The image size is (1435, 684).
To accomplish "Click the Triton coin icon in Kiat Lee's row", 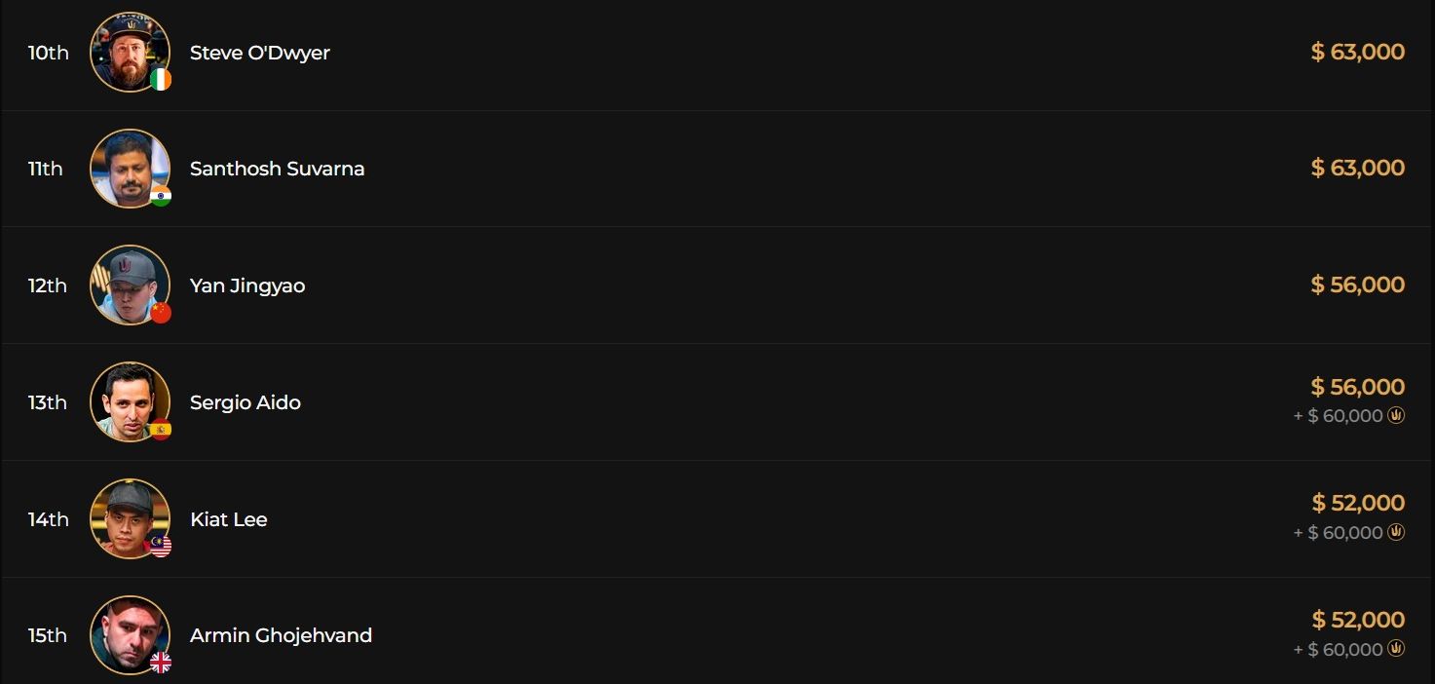I will pyautogui.click(x=1396, y=533).
